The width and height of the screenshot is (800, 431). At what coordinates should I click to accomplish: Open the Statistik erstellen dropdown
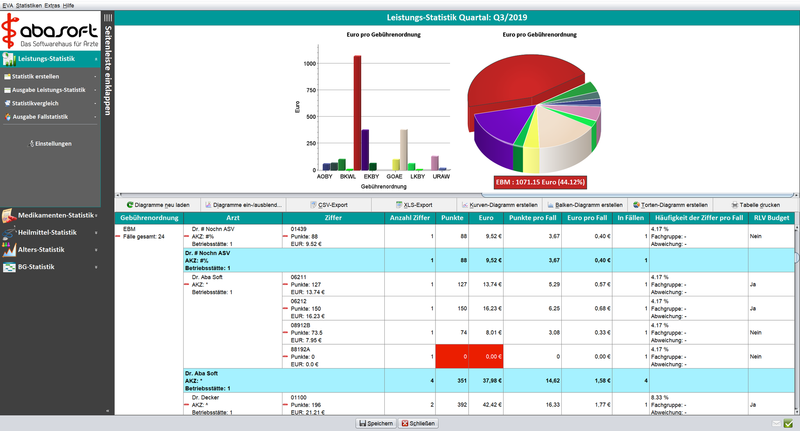[x=95, y=76]
